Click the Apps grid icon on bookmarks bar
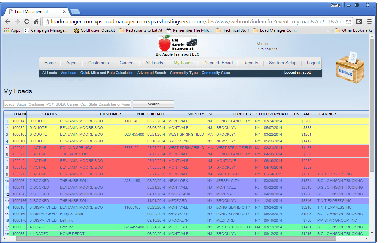The height and width of the screenshot is (243, 389). 6,30
